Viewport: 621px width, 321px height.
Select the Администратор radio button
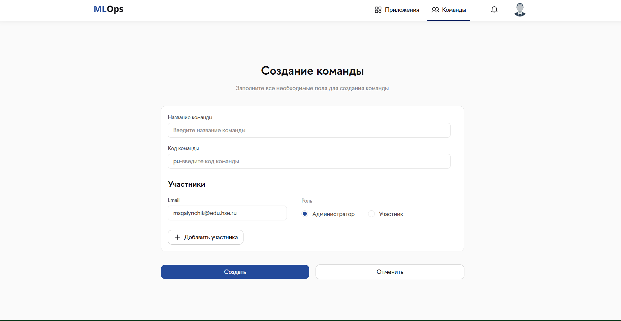pyautogui.click(x=305, y=214)
